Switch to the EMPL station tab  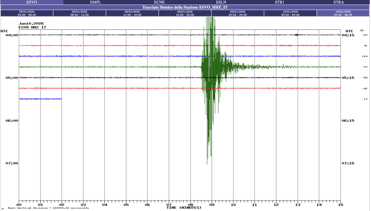point(95,2)
